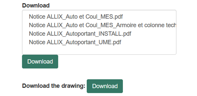Click the 'Download the drawing:' label
The width and height of the screenshot is (197, 96).
click(x=54, y=86)
